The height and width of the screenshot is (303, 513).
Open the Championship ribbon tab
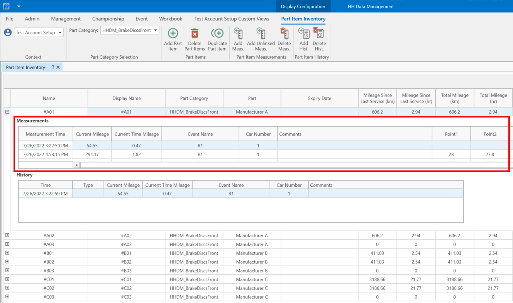click(108, 19)
